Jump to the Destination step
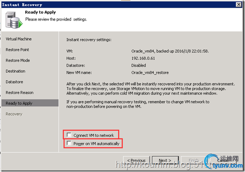This screenshot has height=172, width=245. tap(15, 71)
